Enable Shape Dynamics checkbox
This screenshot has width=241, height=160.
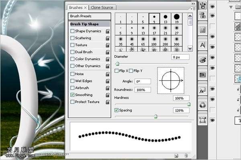point(72,31)
